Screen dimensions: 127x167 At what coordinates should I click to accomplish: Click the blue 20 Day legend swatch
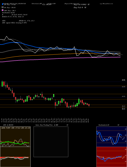click(x=3, y=4)
